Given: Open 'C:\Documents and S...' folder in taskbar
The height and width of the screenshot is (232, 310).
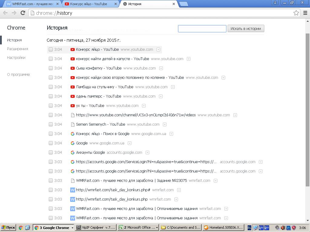Looking at the screenshot, I should click(181, 228).
